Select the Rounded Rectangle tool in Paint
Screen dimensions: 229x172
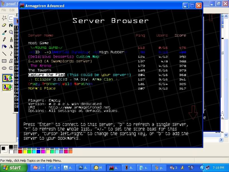point(11,68)
